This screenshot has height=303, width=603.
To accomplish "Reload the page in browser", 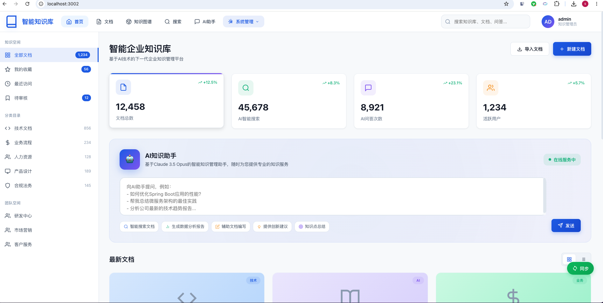I will (x=27, y=4).
